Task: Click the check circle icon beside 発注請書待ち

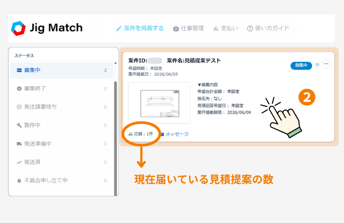Action: [x=19, y=107]
